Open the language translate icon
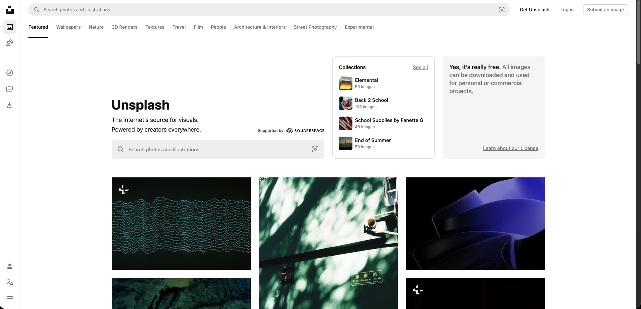Image resolution: width=641 pixels, height=309 pixels. [x=10, y=282]
